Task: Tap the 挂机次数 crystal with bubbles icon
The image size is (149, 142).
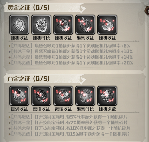Action: point(107,96)
